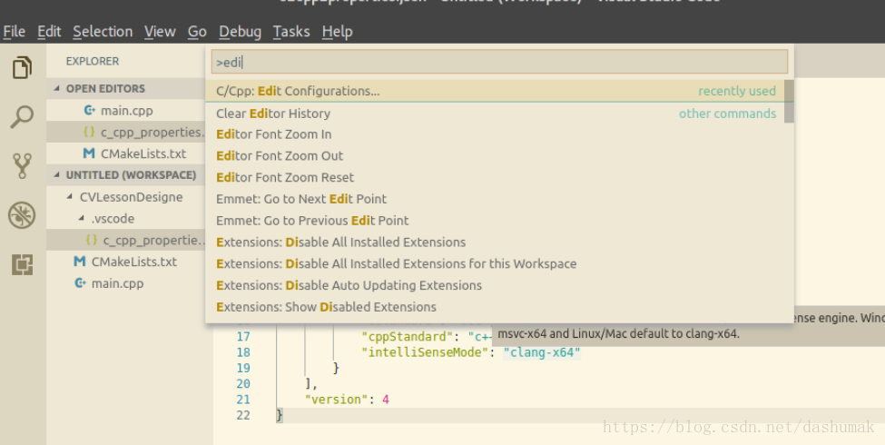
Task: Open the Search view icon
Action: point(22,117)
